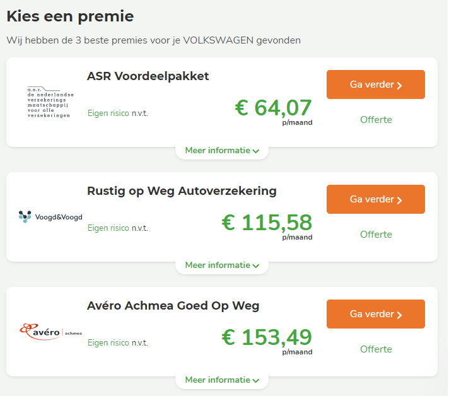Viewport: 449px width, 396px height.
Task: Click the € 64,07 monthly price
Action: click(x=273, y=108)
